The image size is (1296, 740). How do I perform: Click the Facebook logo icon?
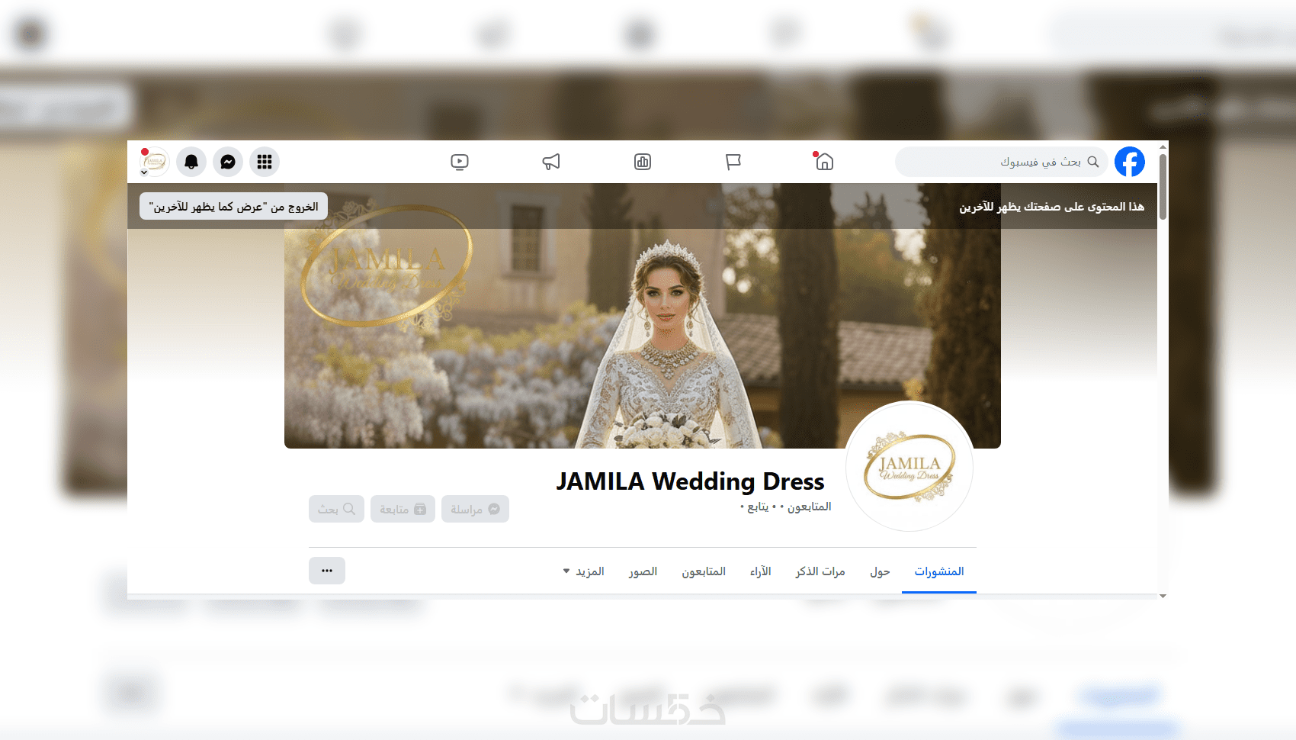(1130, 162)
